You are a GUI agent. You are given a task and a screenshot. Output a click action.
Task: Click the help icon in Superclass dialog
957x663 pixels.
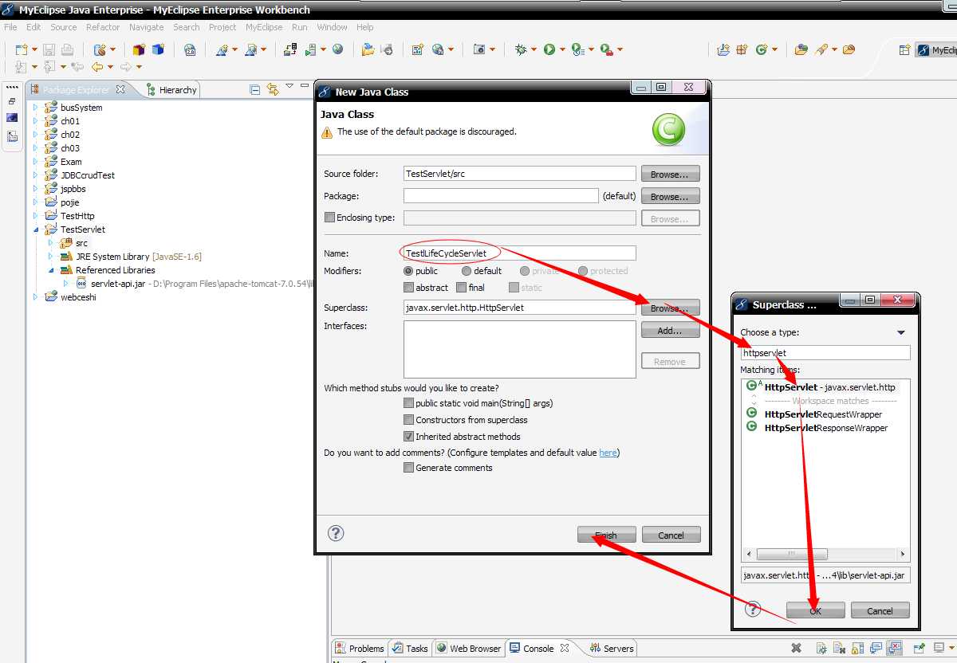coord(752,609)
